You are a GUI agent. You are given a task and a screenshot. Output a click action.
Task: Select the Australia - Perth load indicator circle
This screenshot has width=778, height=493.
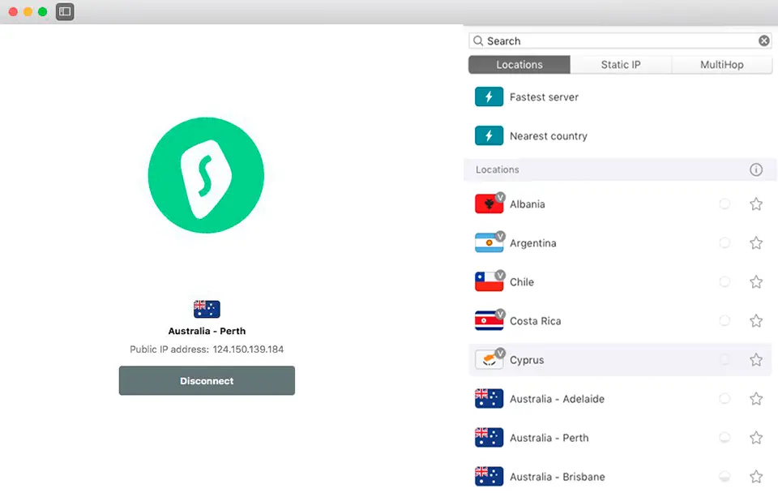pyautogui.click(x=725, y=437)
